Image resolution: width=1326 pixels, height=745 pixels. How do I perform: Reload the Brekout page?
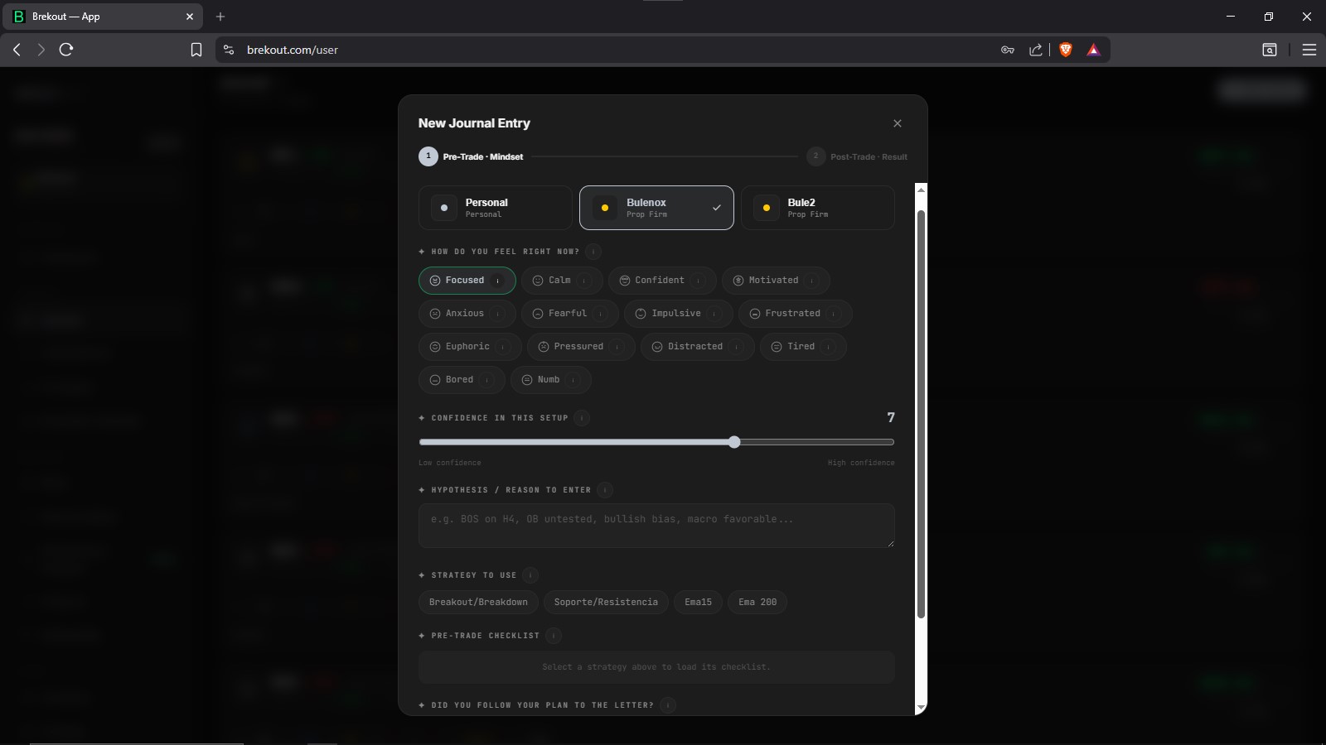(x=66, y=50)
